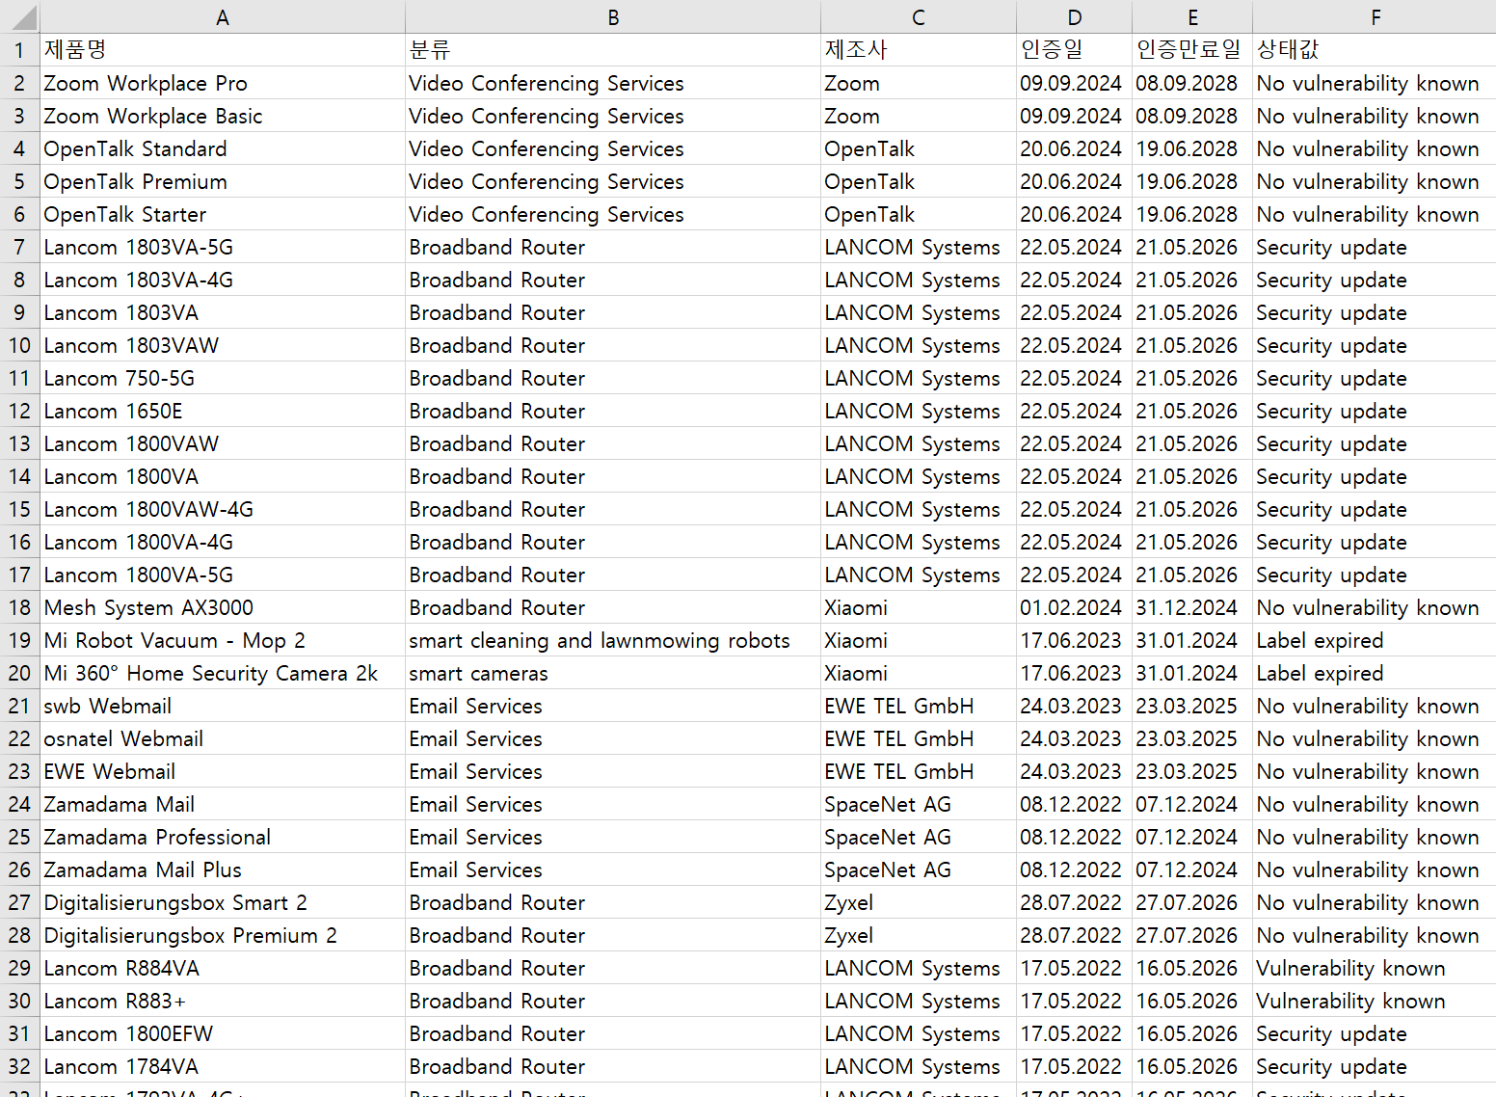Click 'No vulnerability known' in row 28
The width and height of the screenshot is (1496, 1097).
[1375, 935]
